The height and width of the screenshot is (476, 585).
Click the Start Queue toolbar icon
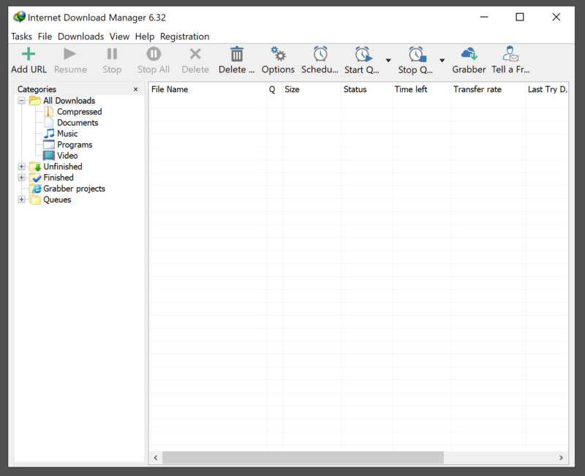[x=363, y=54]
